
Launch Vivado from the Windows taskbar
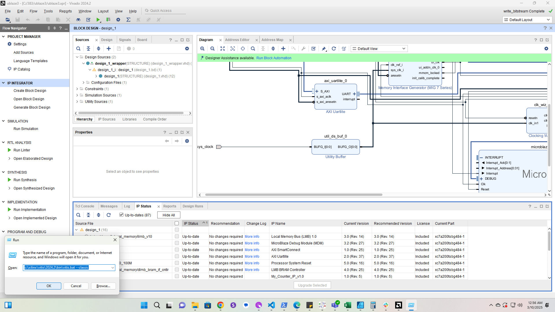click(399, 305)
